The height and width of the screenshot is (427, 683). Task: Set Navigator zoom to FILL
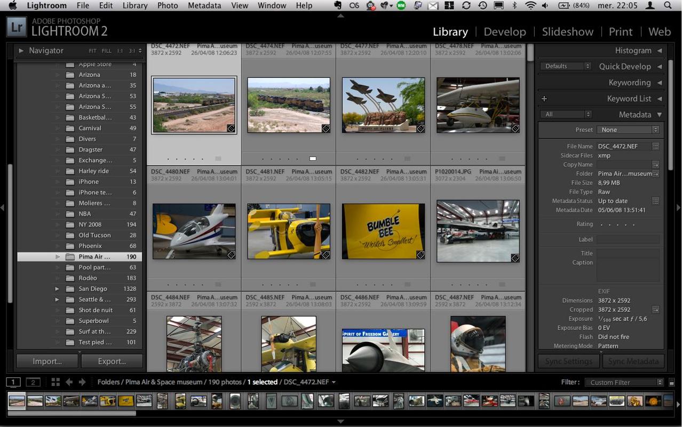pos(107,51)
